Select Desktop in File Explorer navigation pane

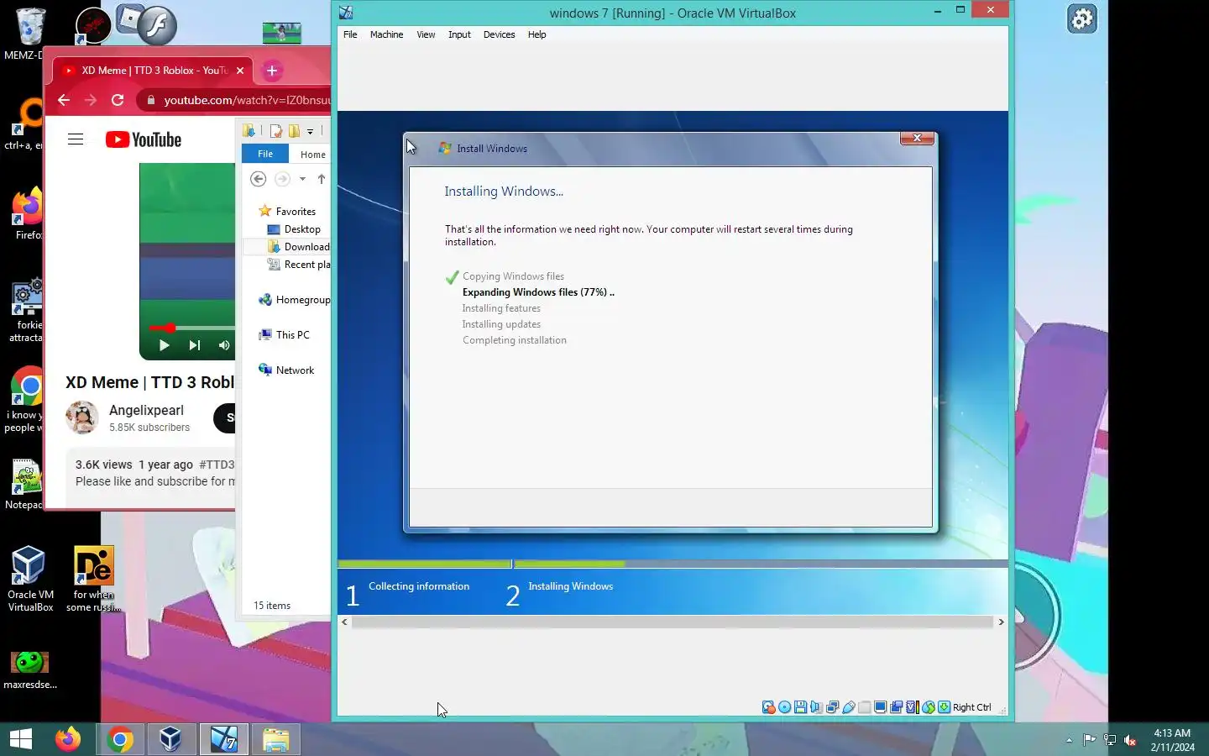[294, 229]
